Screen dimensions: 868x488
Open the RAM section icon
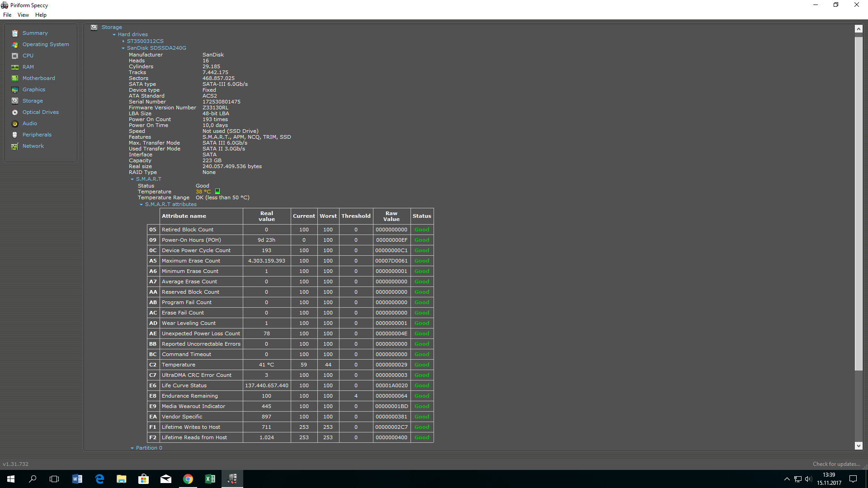click(x=15, y=67)
